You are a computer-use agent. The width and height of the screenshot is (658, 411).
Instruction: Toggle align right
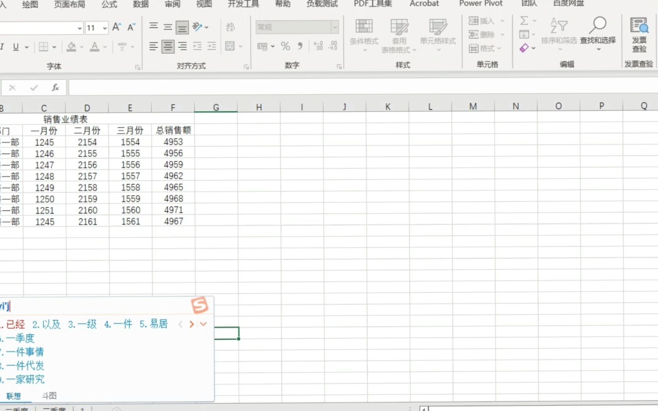(182, 46)
